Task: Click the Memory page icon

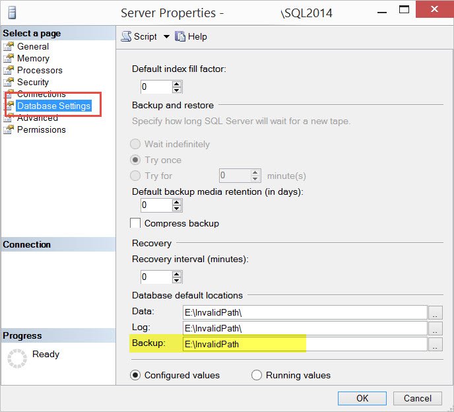Action: tap(9, 58)
